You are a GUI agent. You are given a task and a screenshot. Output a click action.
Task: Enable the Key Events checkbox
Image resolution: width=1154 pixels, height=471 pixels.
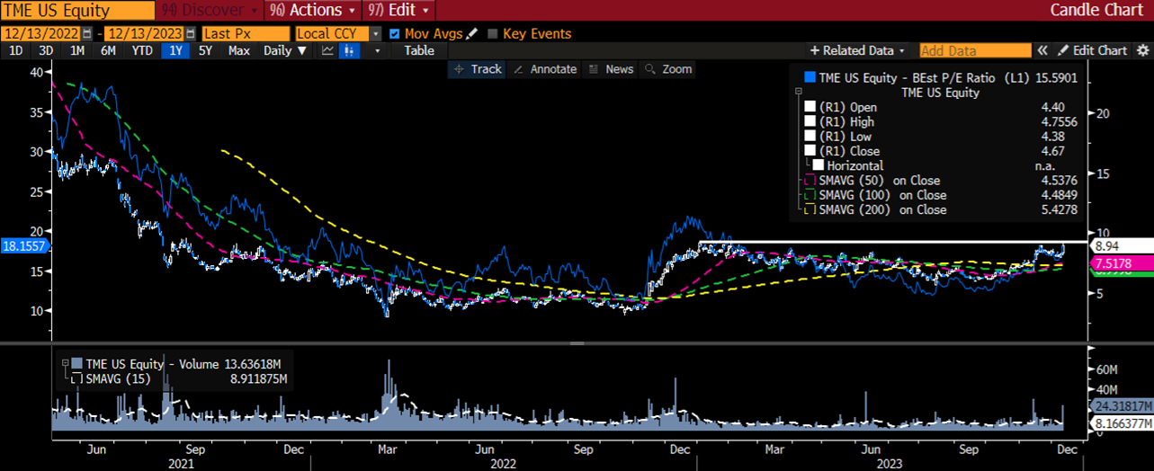point(492,33)
